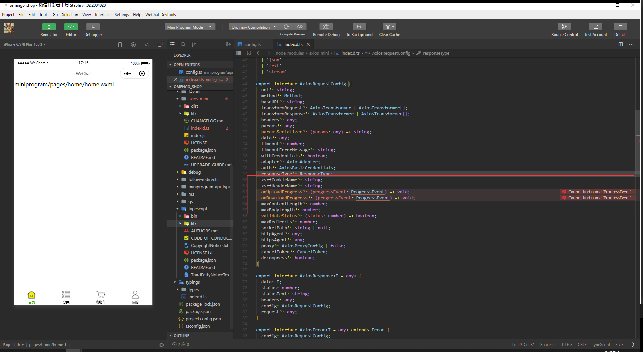Collapse the explorer sidebar
Viewport: 643px width, 352px height.
[228, 44]
